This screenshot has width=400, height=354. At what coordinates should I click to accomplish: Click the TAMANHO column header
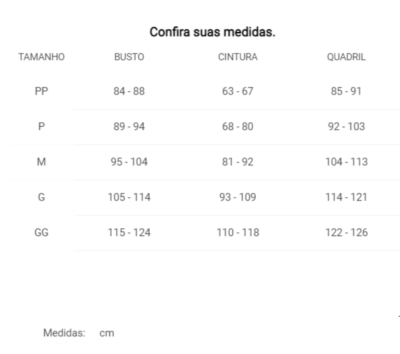pos(41,57)
